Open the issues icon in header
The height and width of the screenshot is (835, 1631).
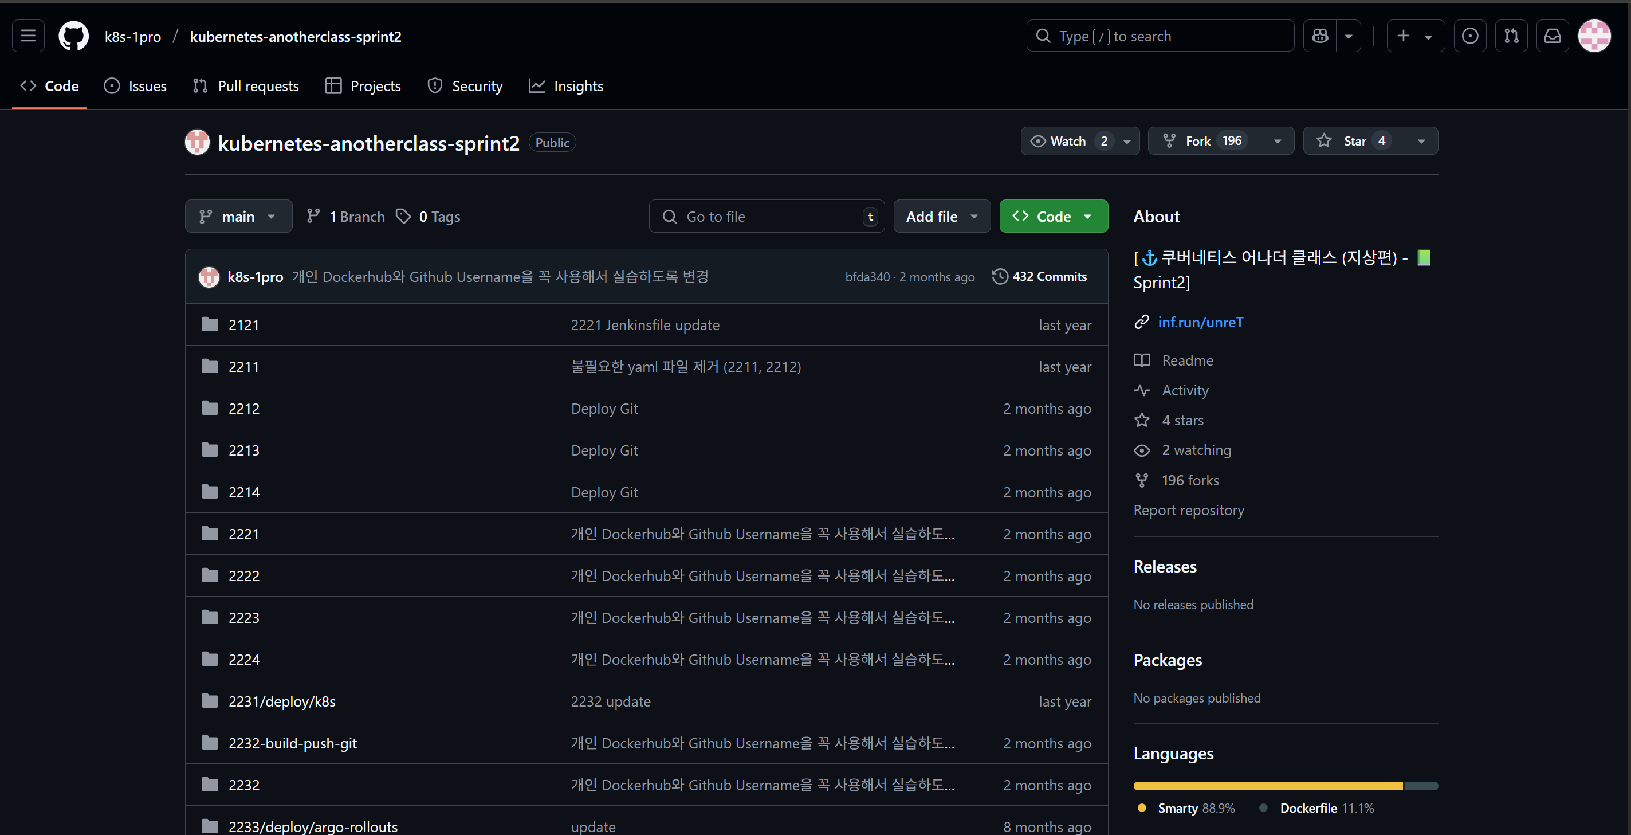click(x=1469, y=36)
